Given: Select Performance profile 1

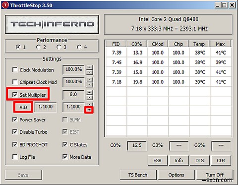Looking at the screenshot, I should pos(18,47).
